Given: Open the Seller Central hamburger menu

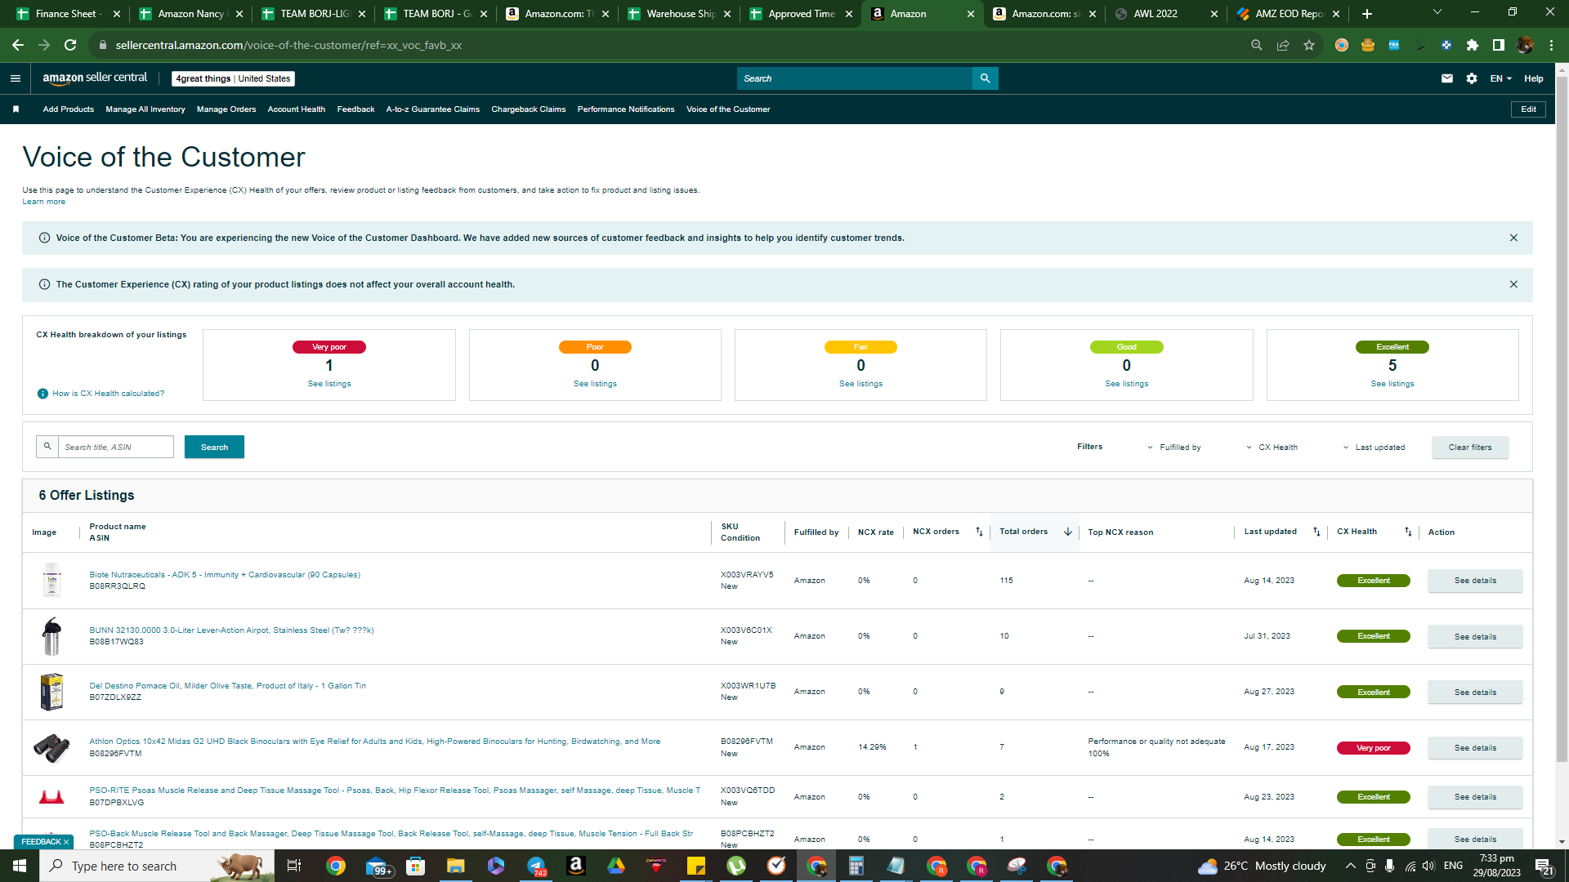Looking at the screenshot, I should (x=16, y=78).
